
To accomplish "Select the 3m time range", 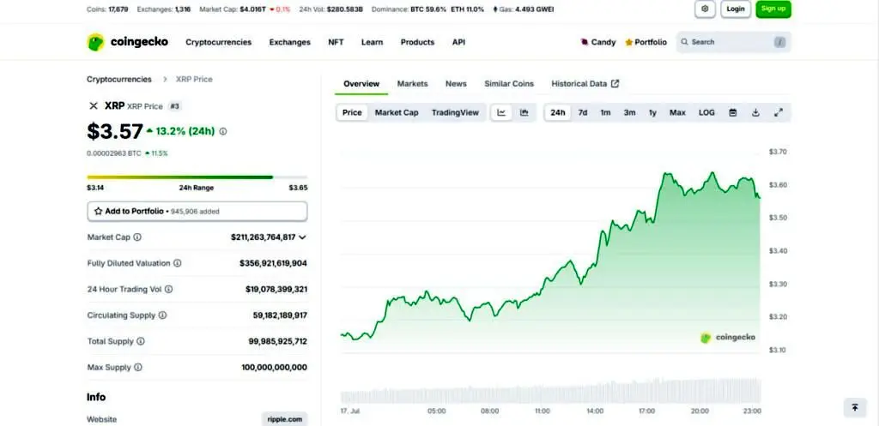I will (x=629, y=112).
